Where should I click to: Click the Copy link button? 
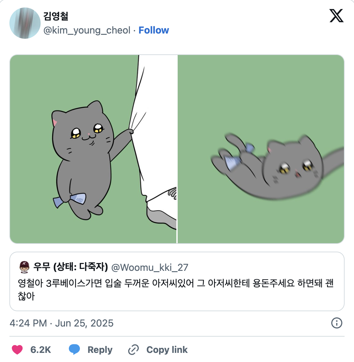(167, 350)
